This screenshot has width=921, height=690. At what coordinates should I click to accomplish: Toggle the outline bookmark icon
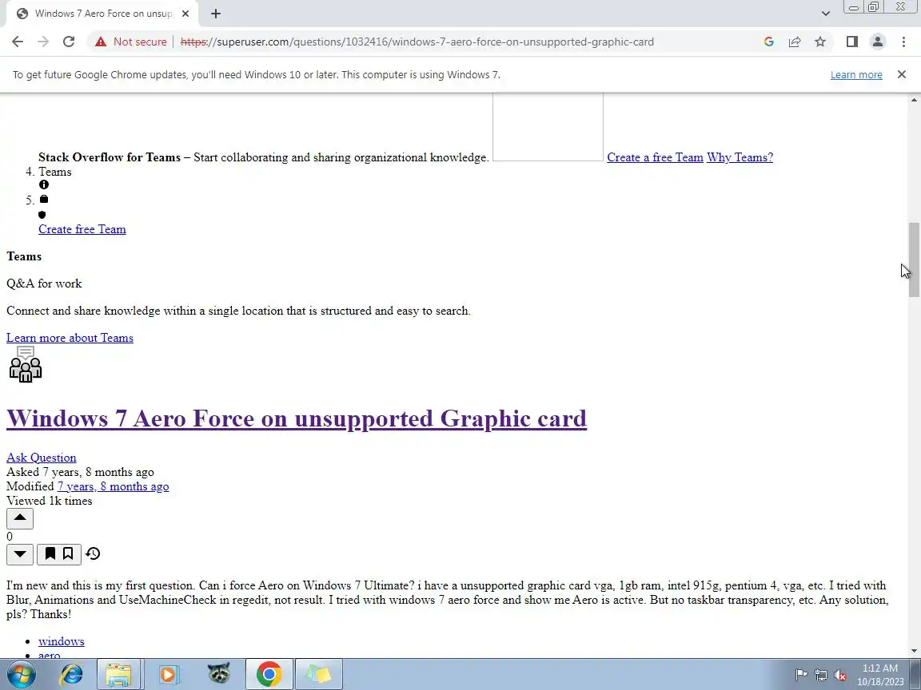[x=68, y=554]
